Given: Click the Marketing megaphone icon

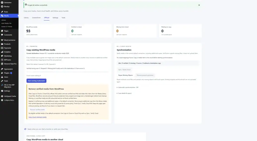Looking at the screenshot, I should pos(2,56).
